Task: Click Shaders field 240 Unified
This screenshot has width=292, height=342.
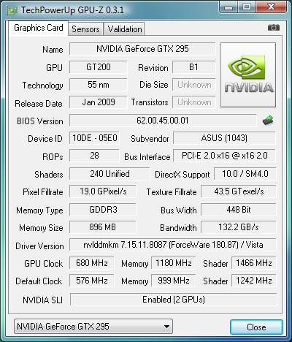Action: point(109,174)
